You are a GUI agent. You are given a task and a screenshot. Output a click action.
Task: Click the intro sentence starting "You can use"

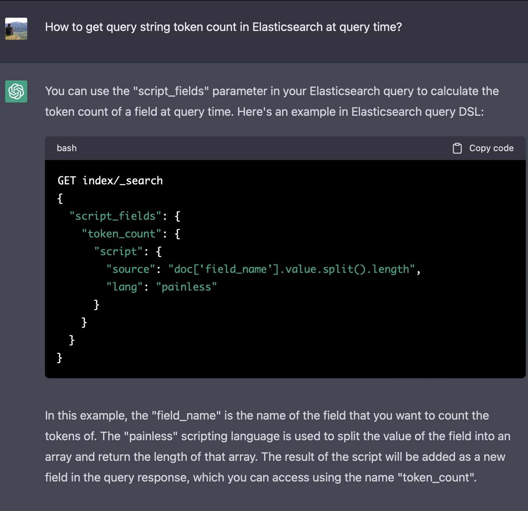pyautogui.click(x=272, y=91)
